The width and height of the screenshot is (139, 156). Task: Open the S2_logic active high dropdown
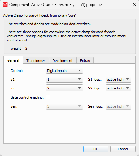tap(118, 88)
